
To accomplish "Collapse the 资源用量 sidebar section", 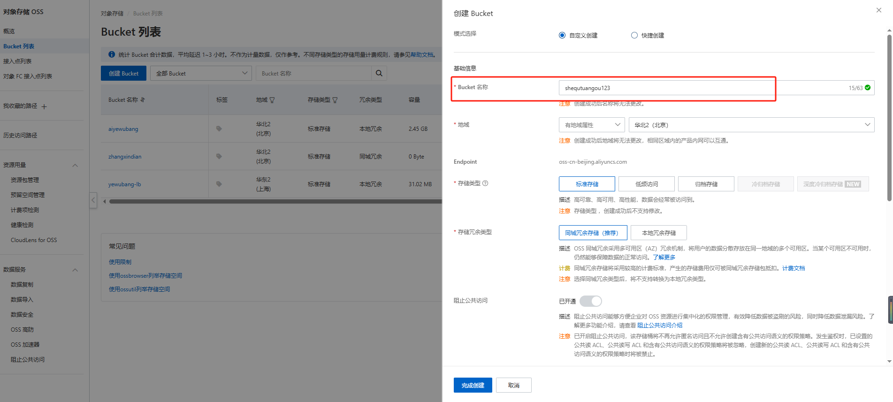I will 75,165.
